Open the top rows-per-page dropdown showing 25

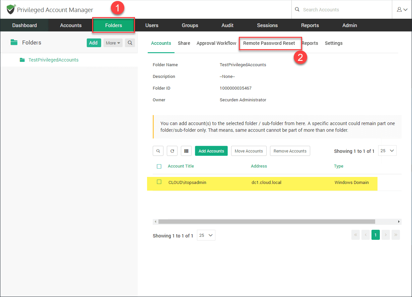388,151
